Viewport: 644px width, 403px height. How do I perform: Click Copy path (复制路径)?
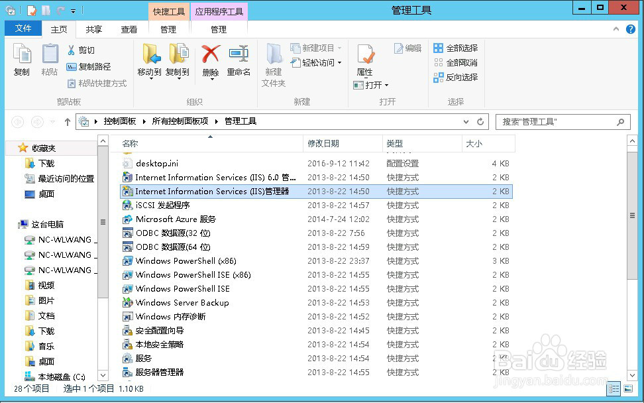point(88,66)
